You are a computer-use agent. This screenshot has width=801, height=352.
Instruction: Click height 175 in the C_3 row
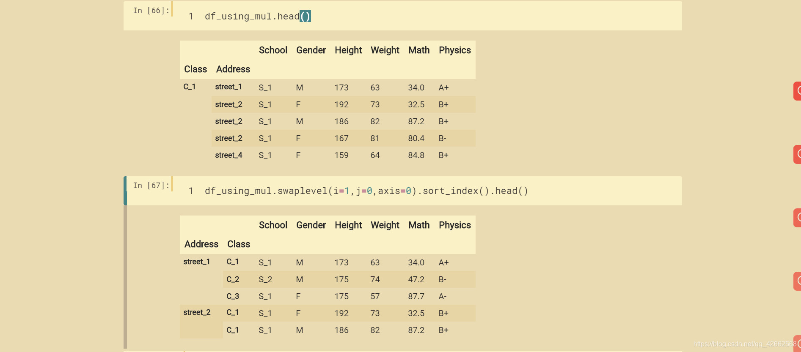pos(341,297)
